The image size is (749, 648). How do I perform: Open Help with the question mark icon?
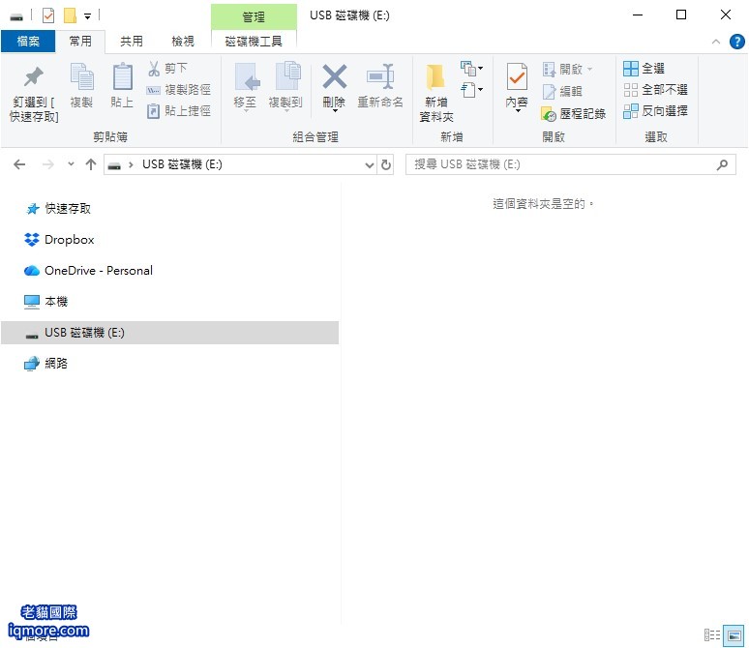click(736, 42)
